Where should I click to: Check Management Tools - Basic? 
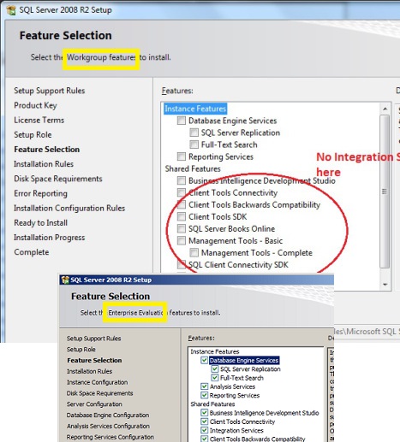(x=182, y=240)
